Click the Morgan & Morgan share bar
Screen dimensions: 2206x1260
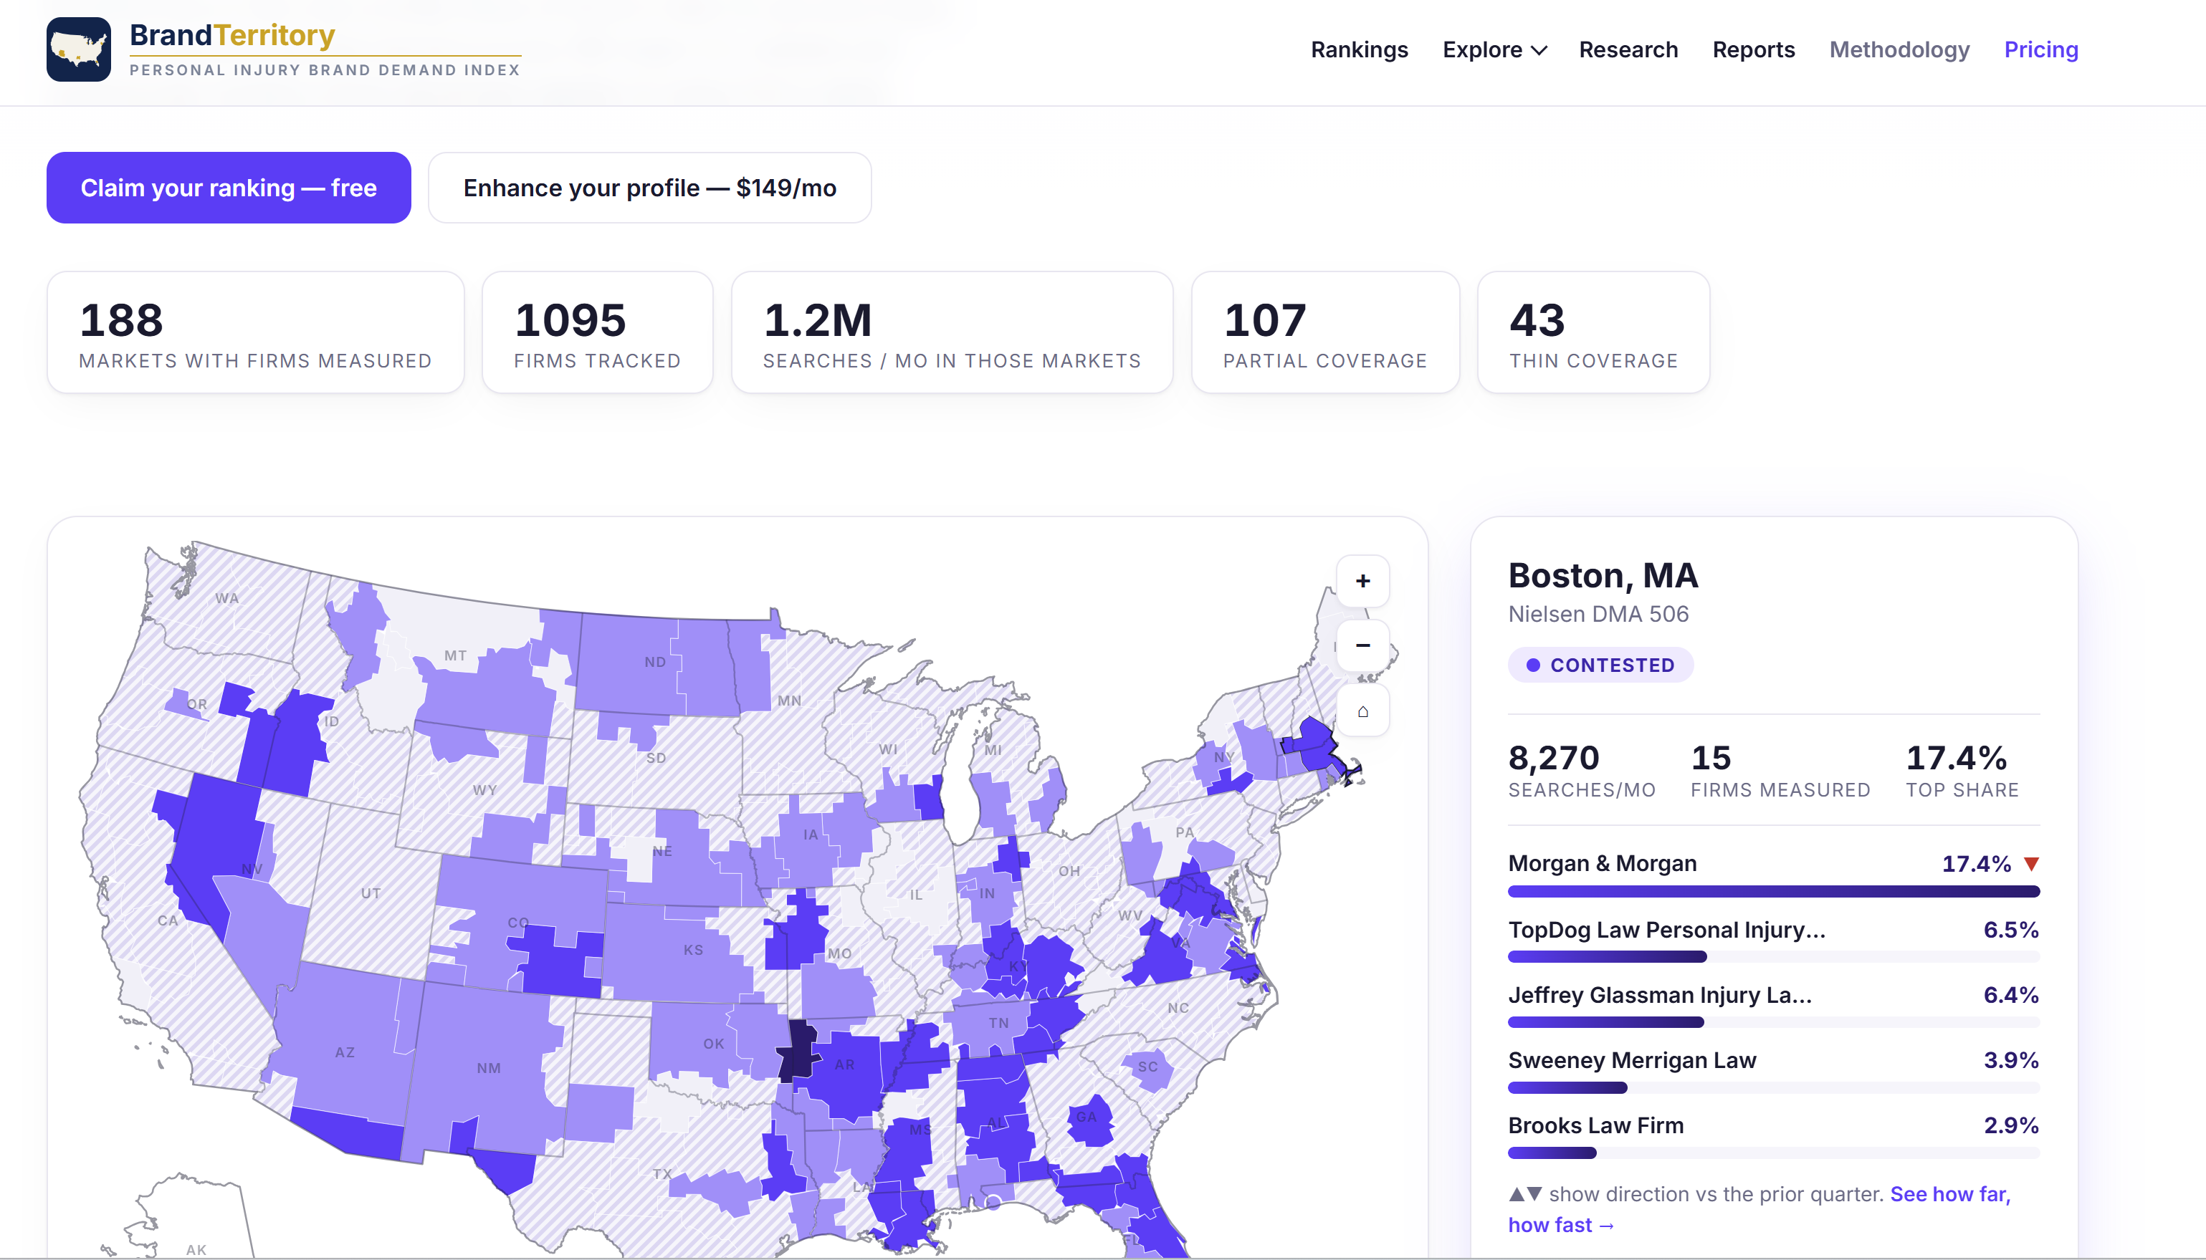pos(1774,891)
